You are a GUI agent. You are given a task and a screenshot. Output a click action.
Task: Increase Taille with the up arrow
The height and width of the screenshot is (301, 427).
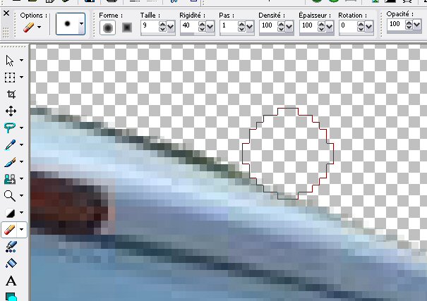click(x=162, y=24)
